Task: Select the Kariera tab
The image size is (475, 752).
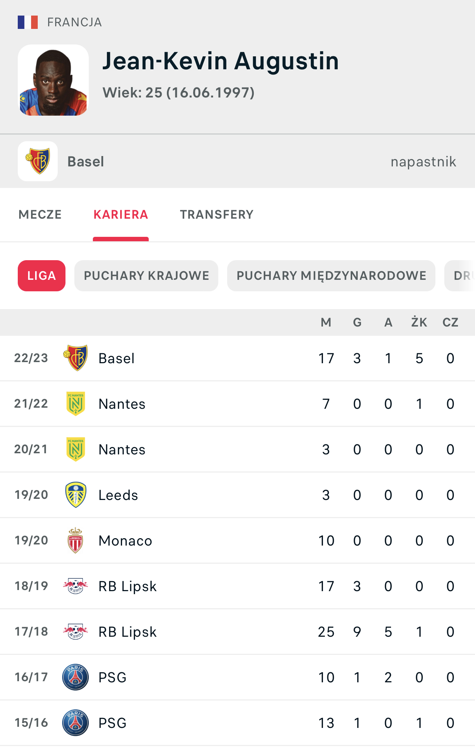Action: pos(121,215)
